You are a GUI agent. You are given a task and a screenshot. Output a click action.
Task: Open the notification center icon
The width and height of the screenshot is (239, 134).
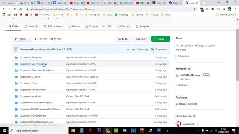click(233, 131)
